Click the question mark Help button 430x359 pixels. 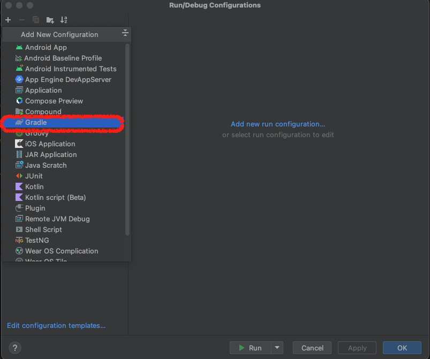(15, 348)
